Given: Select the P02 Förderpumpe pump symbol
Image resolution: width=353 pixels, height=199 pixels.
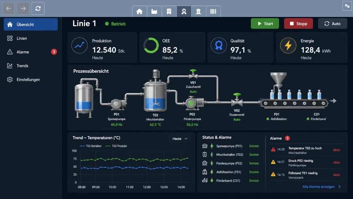Looking at the screenshot, I should tap(193, 103).
